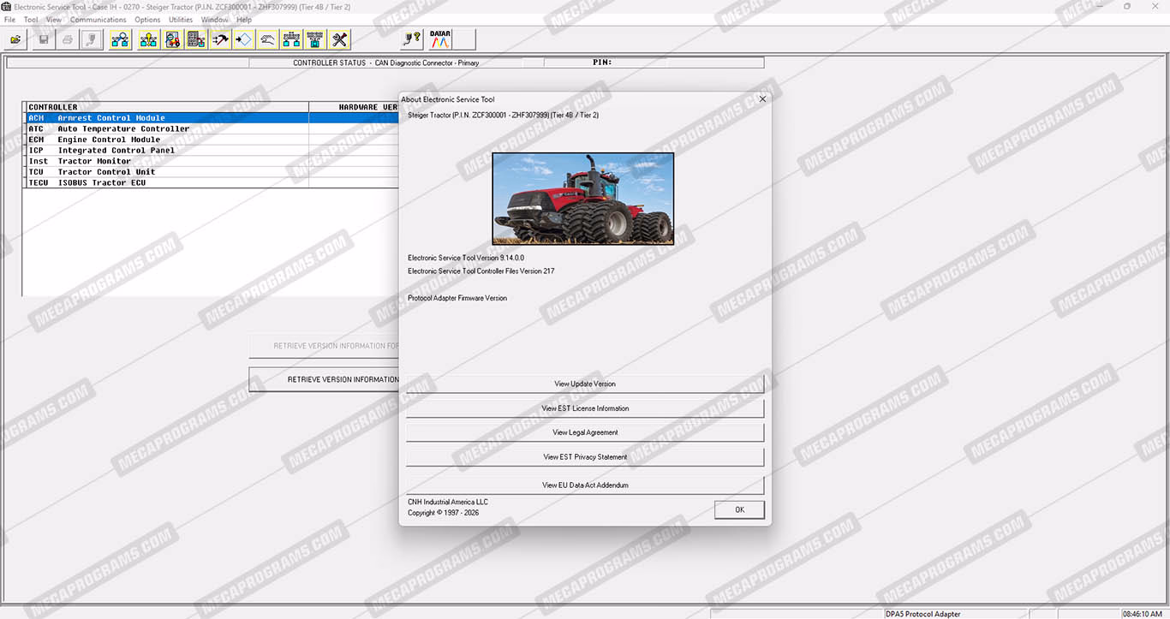The image size is (1170, 619).
Task: Click the open folder toolbar icon
Action: pyautogui.click(x=15, y=39)
